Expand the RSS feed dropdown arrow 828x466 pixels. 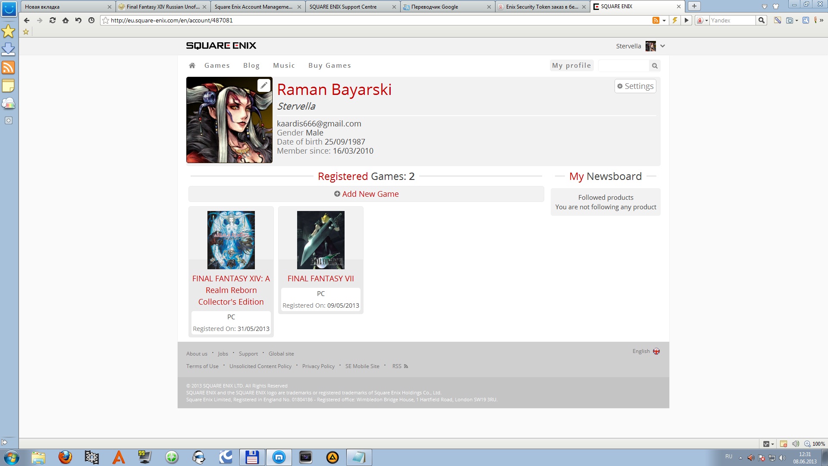point(664,20)
